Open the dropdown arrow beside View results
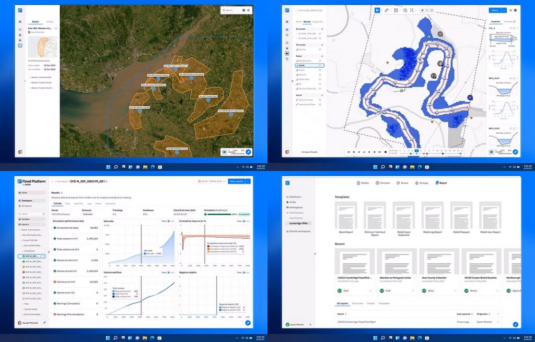 pos(248,181)
